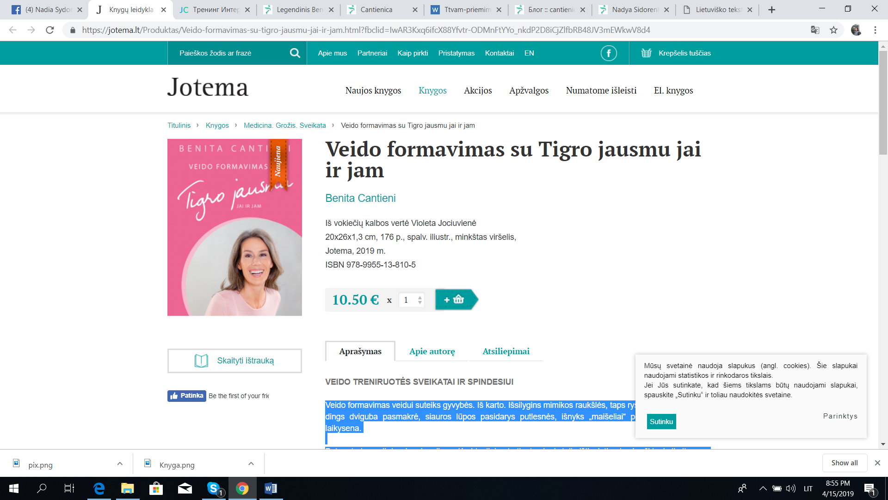
Task: Open Mail app from the taskbar
Action: tap(185, 488)
